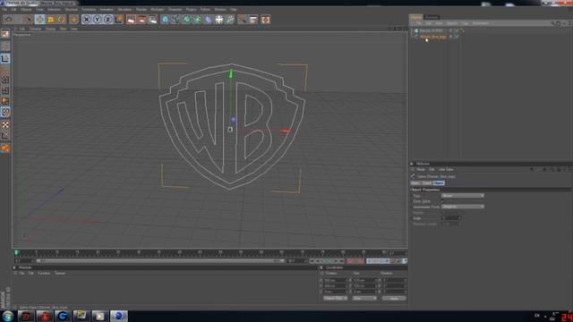Image resolution: width=573 pixels, height=322 pixels.
Task: Toggle the Z axis lock
Action: [107, 19]
